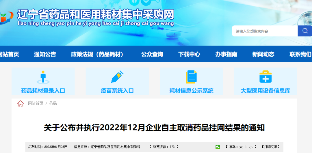Click 药品 in the breadcrumb
The height and width of the screenshot is (153, 312).
tap(53, 103)
